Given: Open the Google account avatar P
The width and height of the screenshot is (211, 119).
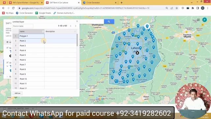Looking at the screenshot, I should click(x=204, y=20).
